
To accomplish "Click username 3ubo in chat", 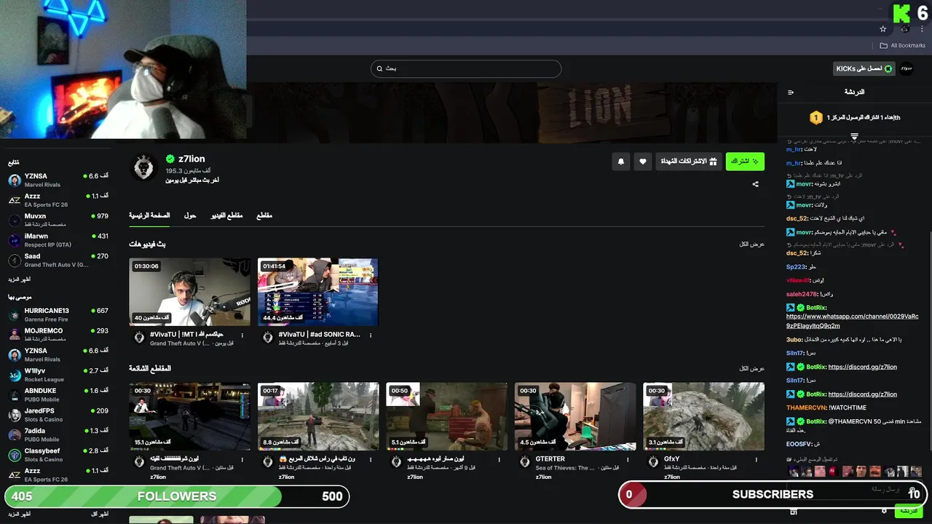I will pos(794,339).
